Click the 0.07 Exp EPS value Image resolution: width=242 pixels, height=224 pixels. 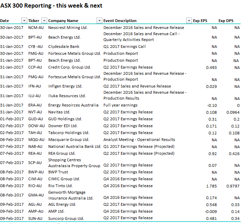[212, 165]
